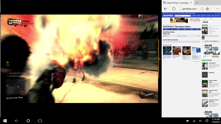Screen dimensions: 221x124
Task: Switch to the Home game tab
Action: [x=166, y=29]
